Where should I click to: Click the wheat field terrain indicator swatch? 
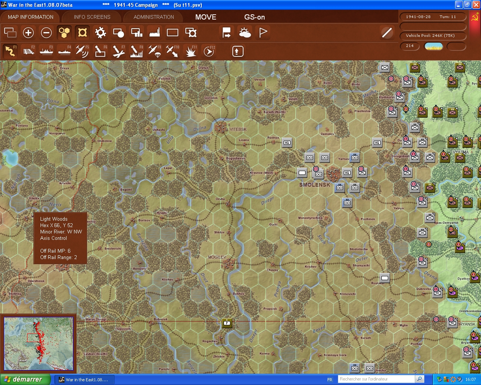pyautogui.click(x=434, y=46)
